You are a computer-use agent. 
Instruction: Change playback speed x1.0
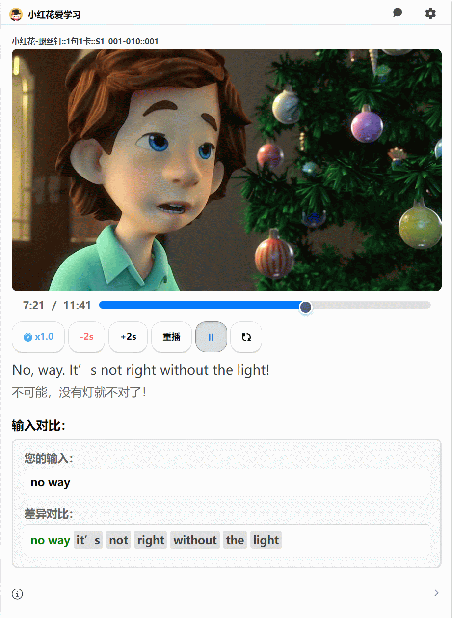pos(38,337)
